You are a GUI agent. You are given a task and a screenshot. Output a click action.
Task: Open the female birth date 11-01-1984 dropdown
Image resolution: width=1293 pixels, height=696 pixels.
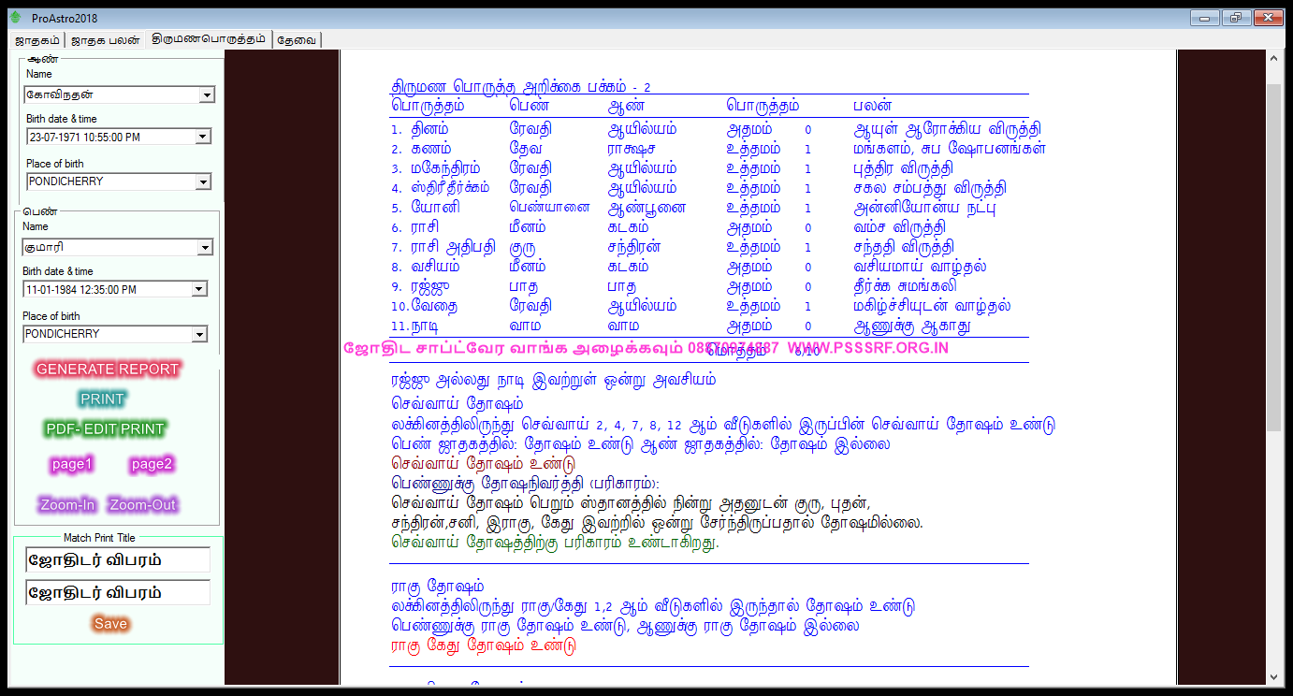199,289
